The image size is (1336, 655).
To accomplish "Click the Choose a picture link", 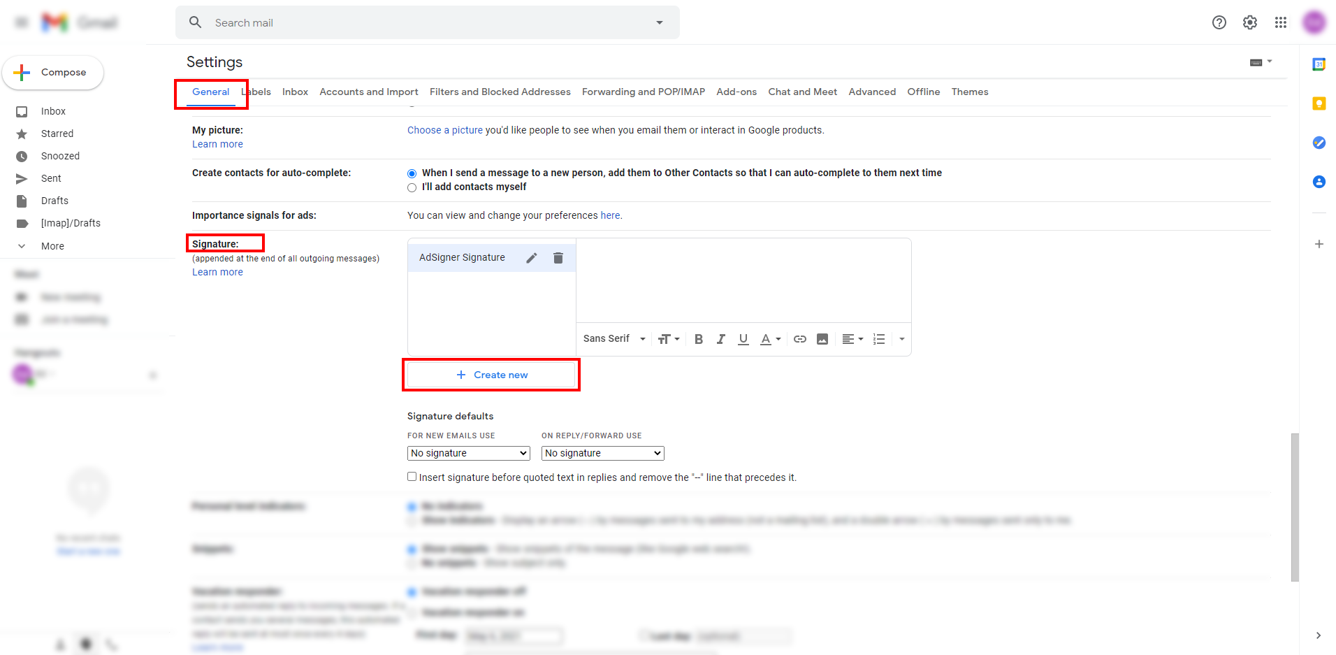I will tap(444, 130).
